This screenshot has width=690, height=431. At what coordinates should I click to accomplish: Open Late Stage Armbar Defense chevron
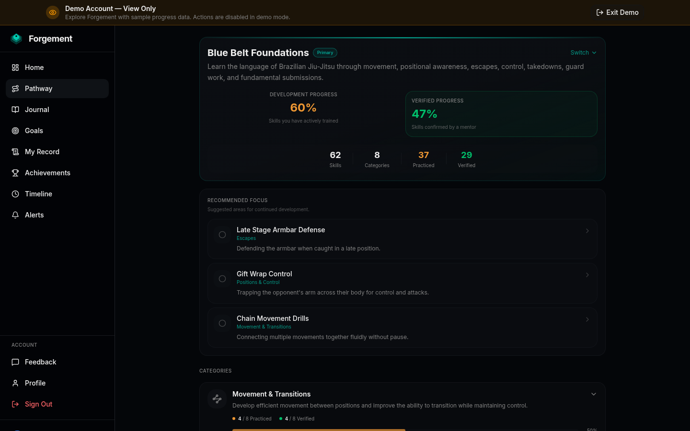[x=587, y=231]
